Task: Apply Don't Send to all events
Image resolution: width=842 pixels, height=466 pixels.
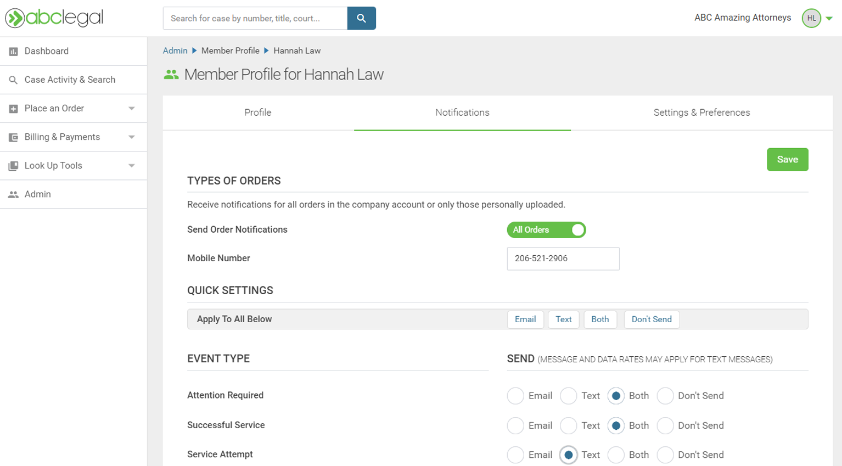Action: click(x=652, y=319)
